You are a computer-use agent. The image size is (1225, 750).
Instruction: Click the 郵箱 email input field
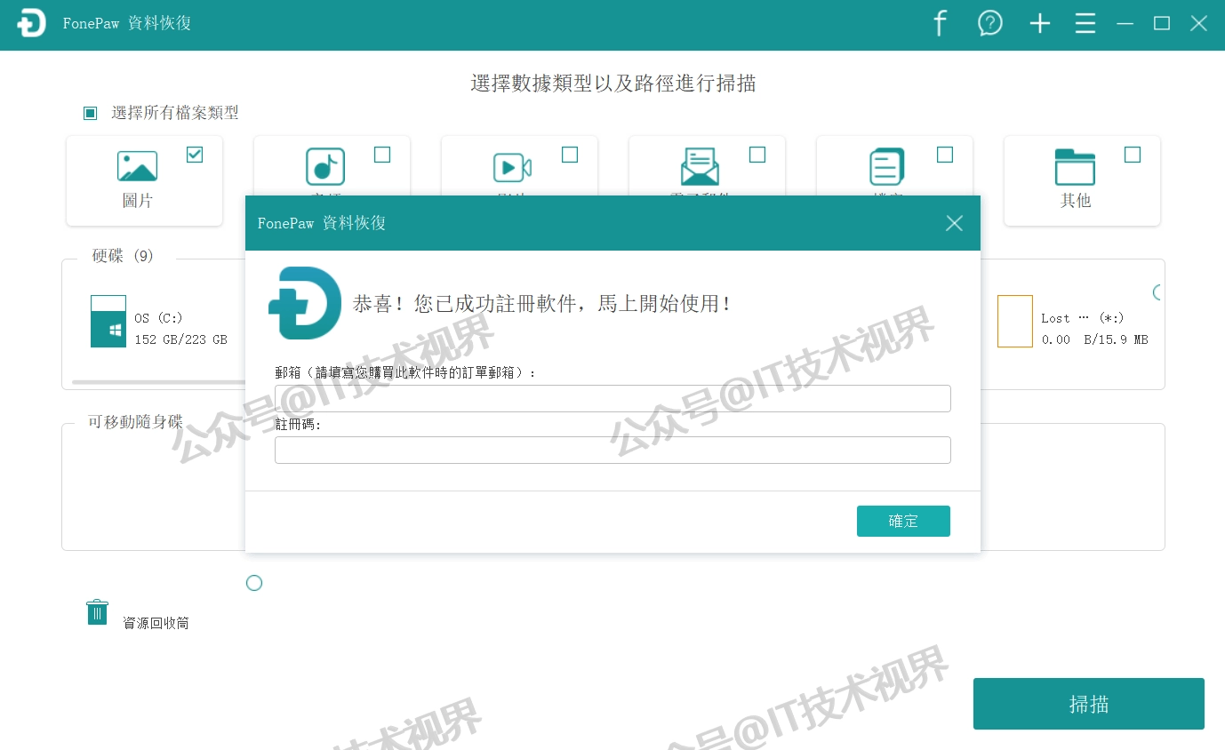coord(612,398)
